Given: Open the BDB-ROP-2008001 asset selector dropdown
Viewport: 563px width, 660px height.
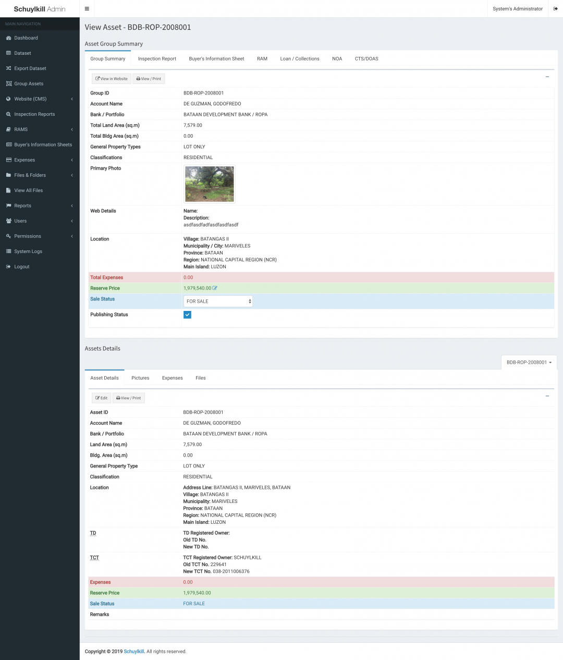Looking at the screenshot, I should coord(529,362).
